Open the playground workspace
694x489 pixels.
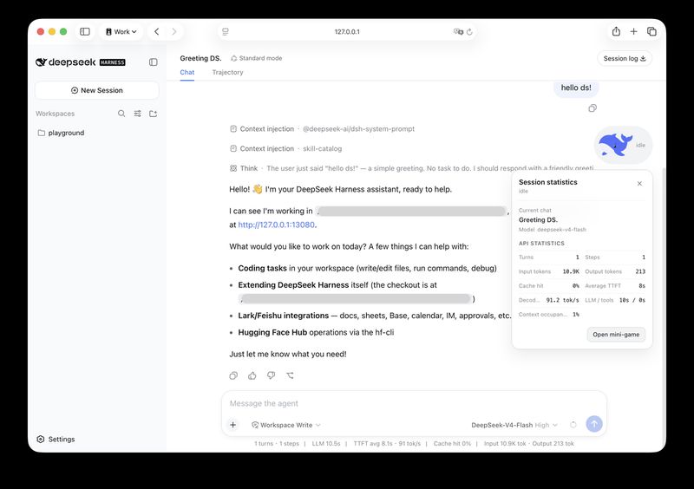97,133
